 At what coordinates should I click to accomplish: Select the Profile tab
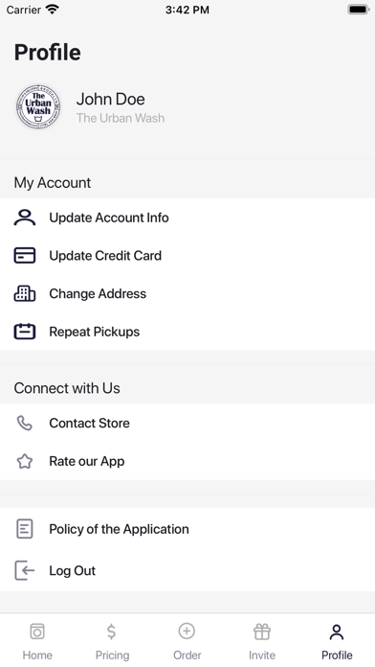pos(337,641)
